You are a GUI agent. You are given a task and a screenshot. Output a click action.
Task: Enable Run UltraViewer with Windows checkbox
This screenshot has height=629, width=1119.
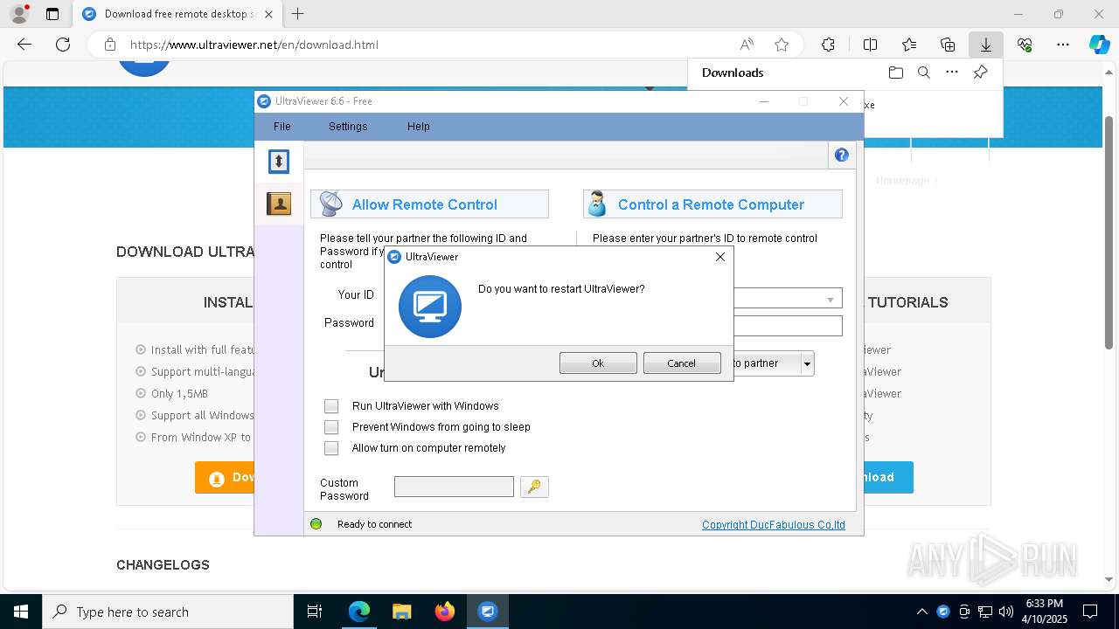coord(331,406)
